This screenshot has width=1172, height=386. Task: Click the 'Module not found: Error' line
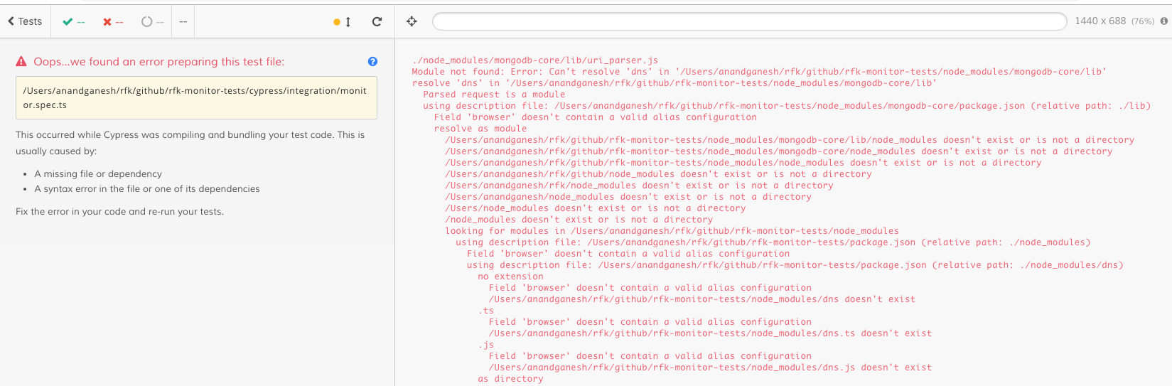pos(759,72)
